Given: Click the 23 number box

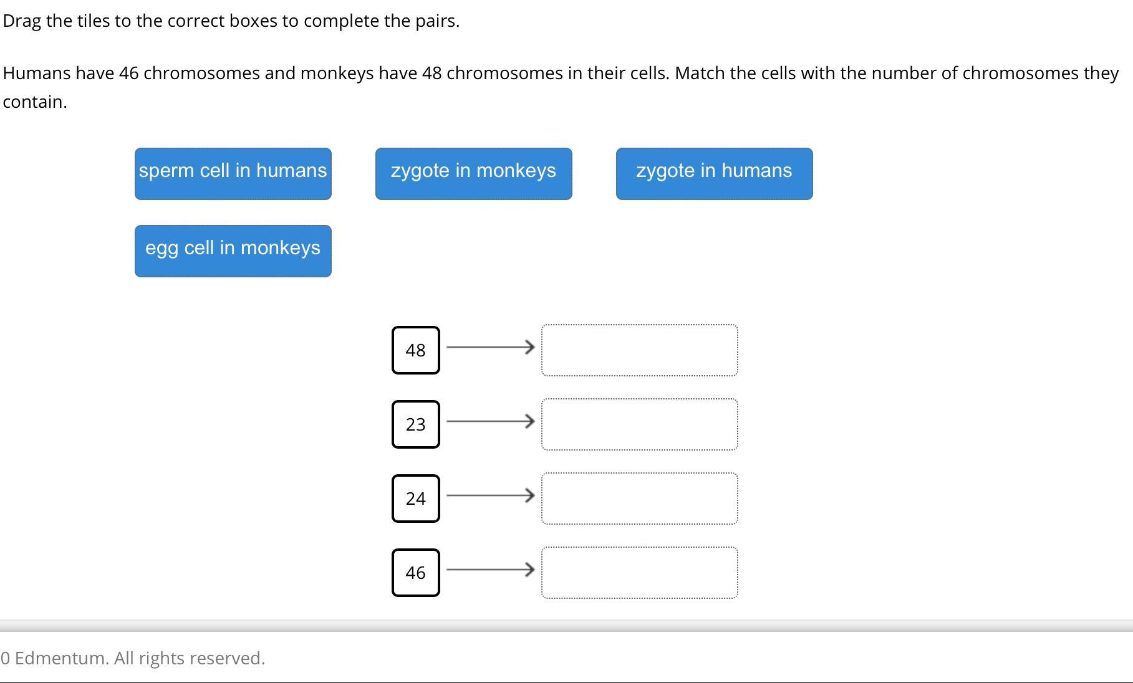Looking at the screenshot, I should pyautogui.click(x=416, y=424).
